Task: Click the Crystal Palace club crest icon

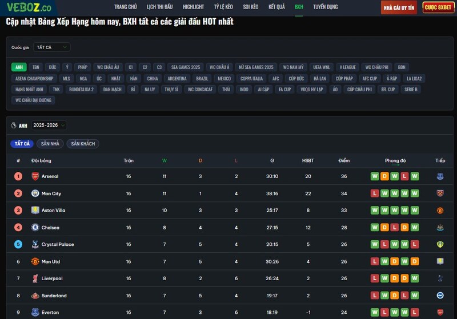Action: [x=35, y=244]
